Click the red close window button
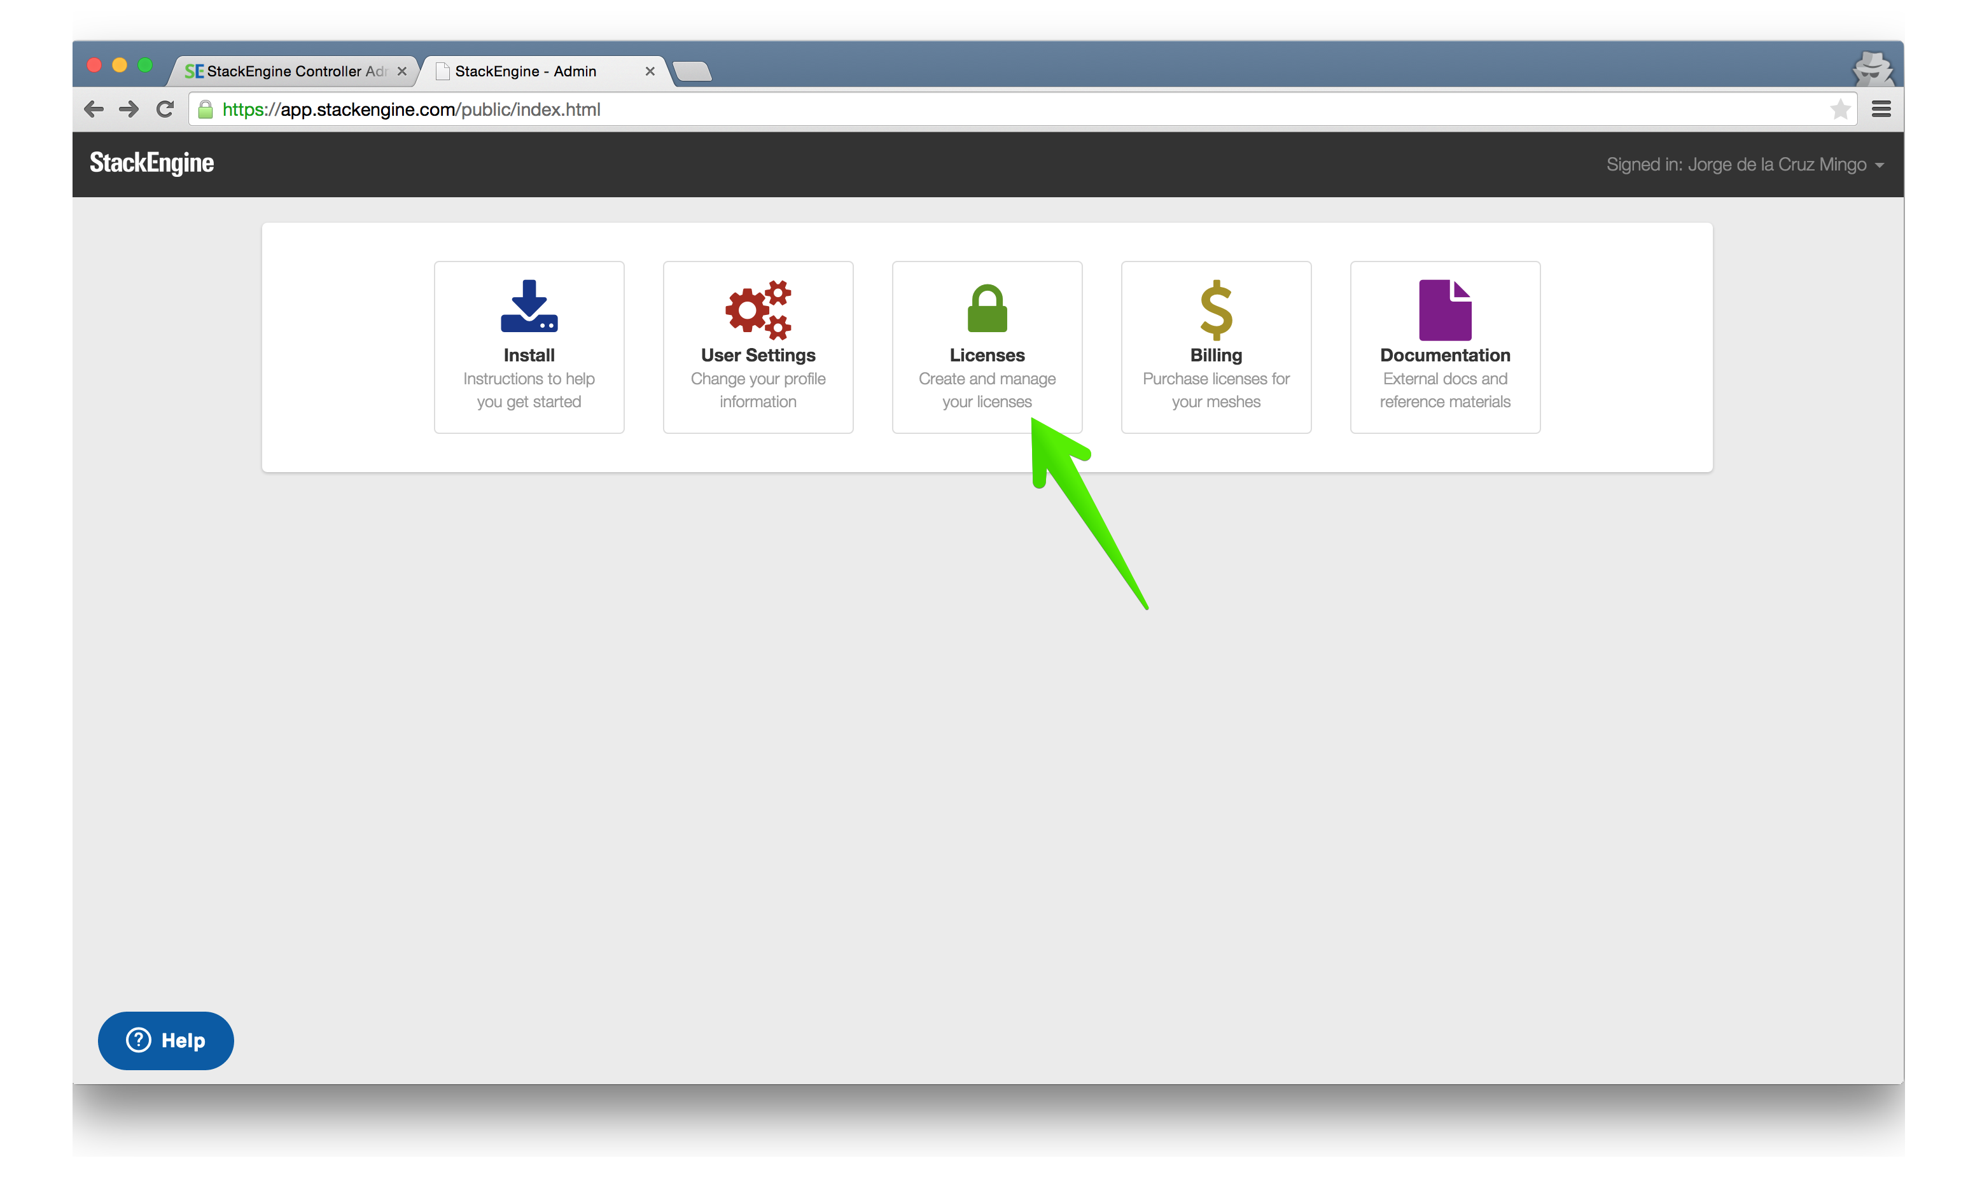The height and width of the screenshot is (1186, 1975). click(x=94, y=66)
